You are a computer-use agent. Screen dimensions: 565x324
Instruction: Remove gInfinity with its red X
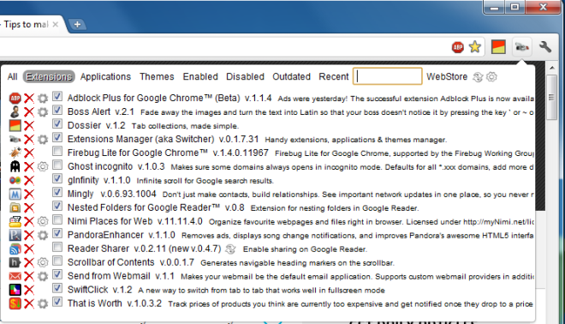[x=29, y=180]
